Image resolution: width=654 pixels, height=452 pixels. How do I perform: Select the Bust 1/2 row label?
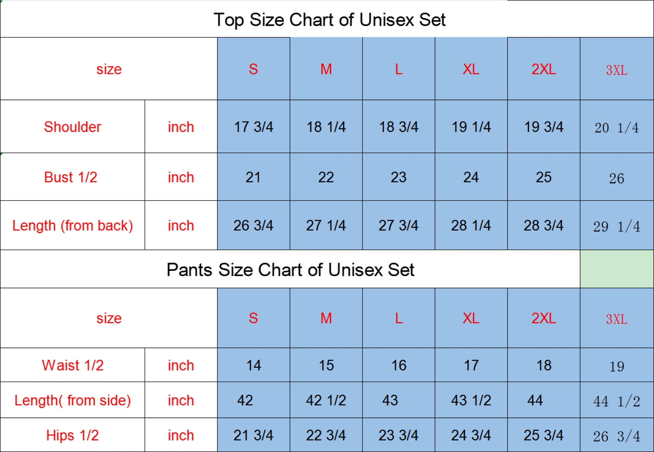(71, 177)
